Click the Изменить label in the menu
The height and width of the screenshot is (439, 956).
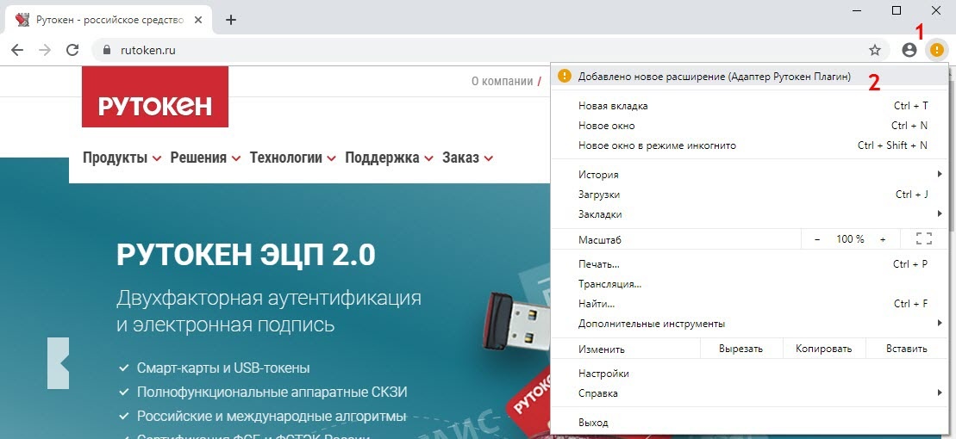[601, 349]
